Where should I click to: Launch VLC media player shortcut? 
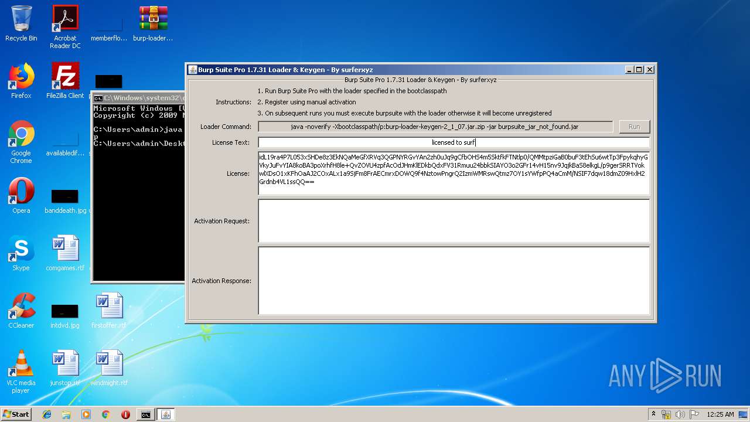[x=21, y=372]
